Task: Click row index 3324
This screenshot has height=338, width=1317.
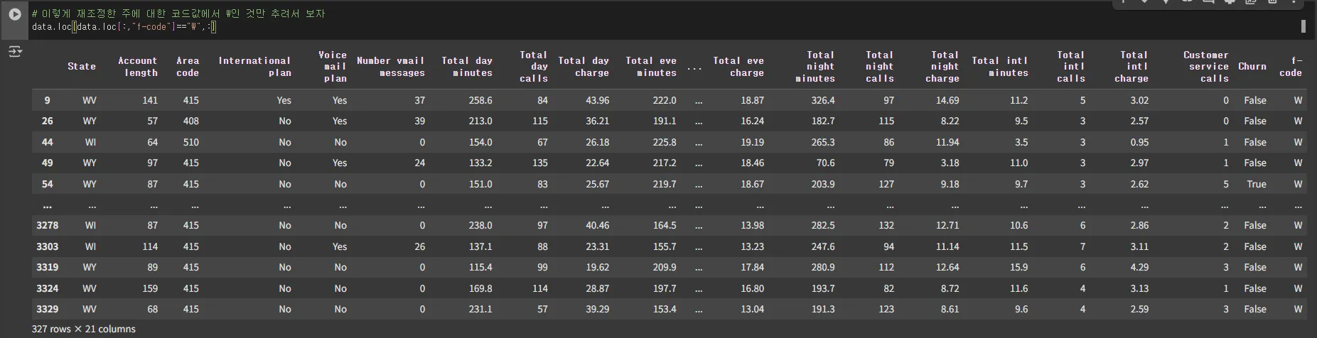Action: click(47, 288)
